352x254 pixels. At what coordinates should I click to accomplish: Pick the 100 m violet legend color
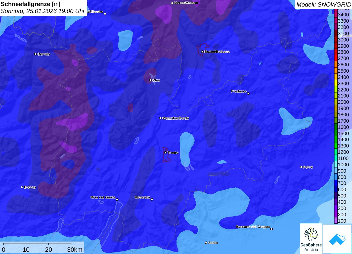click(336, 221)
